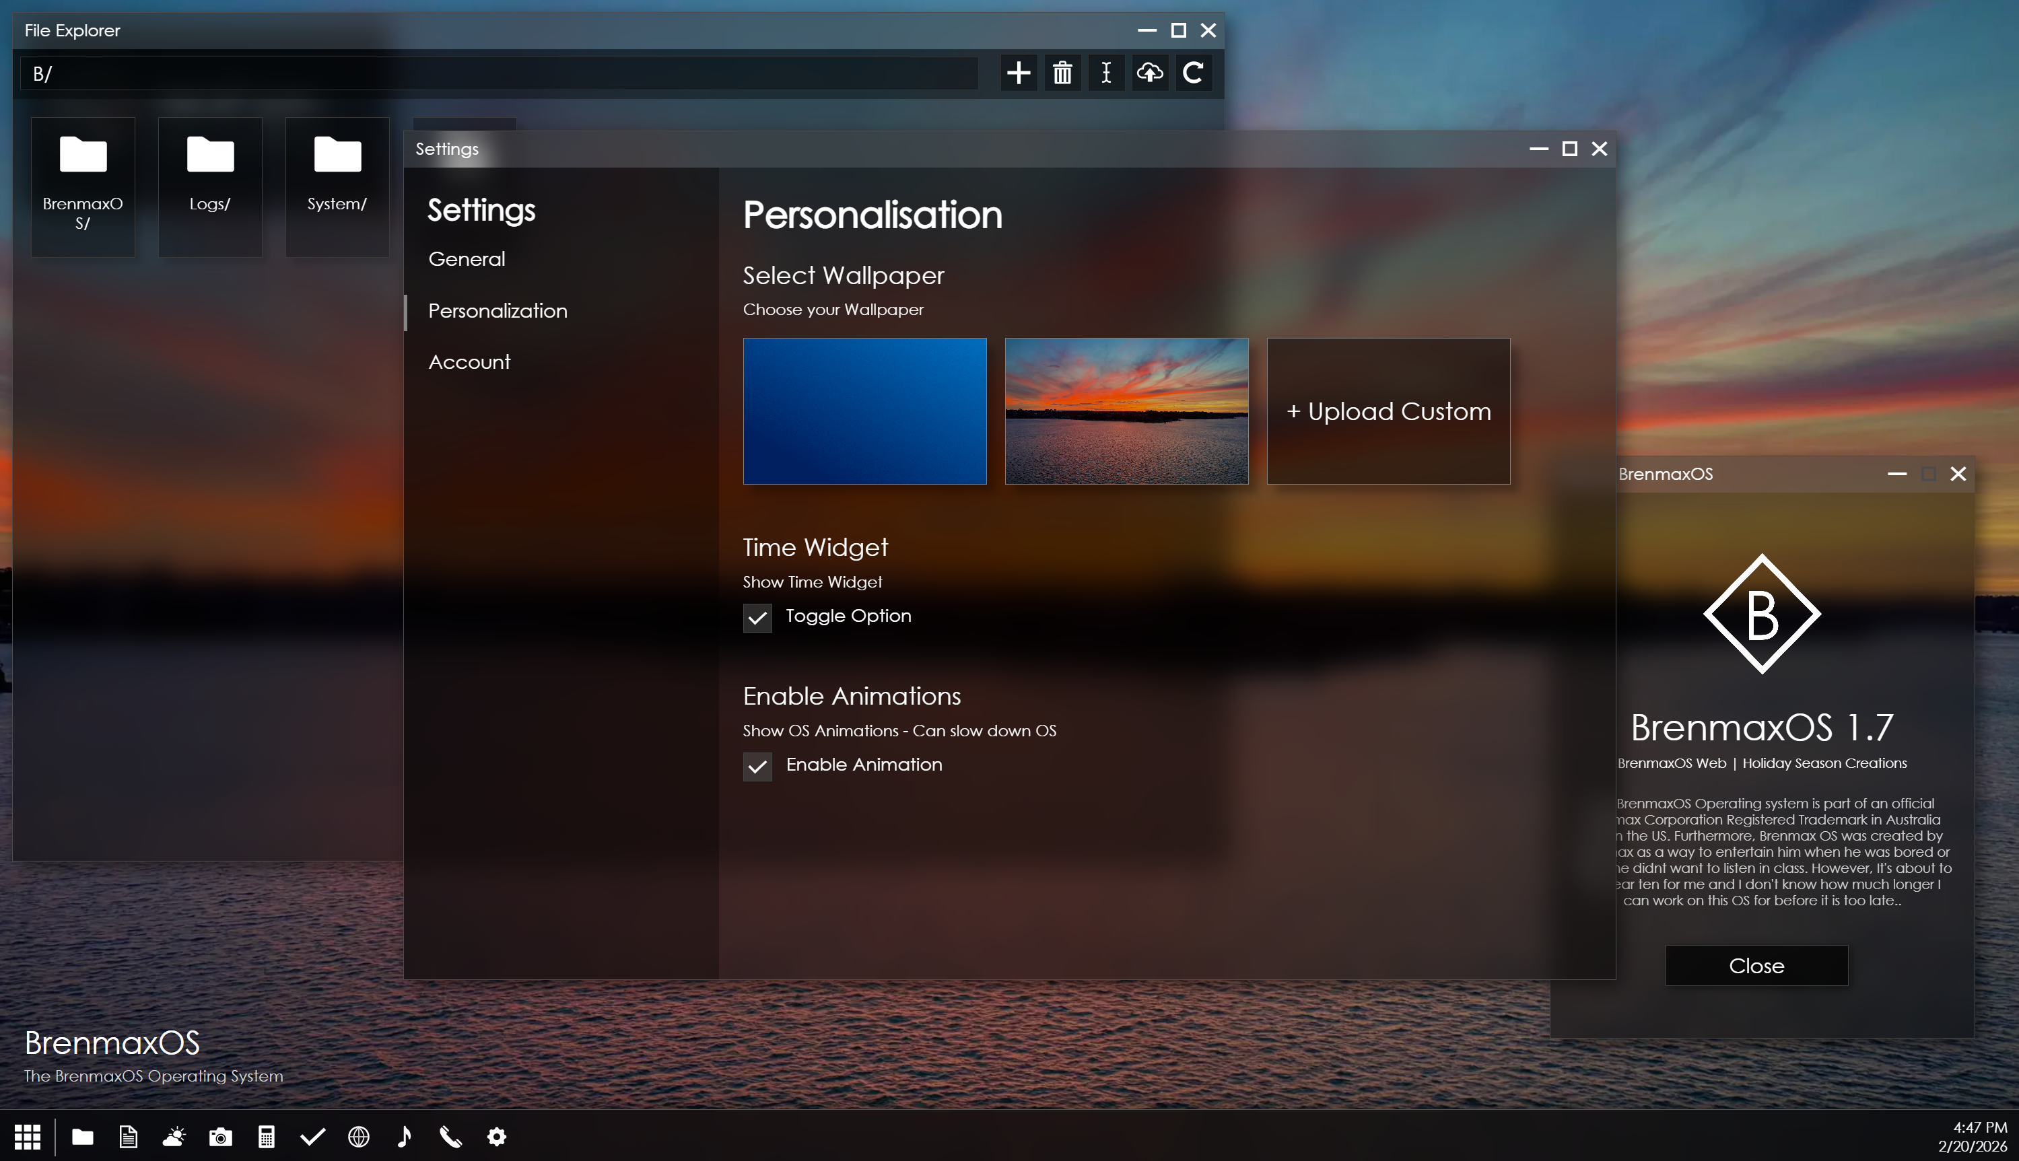Choose the sunset lake wallpaper thumbnail
The height and width of the screenshot is (1161, 2019).
pos(1126,411)
